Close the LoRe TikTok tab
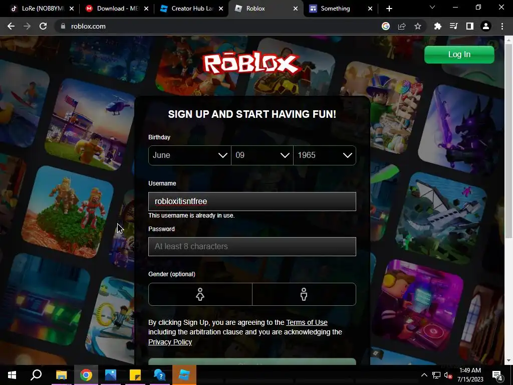 (72, 9)
